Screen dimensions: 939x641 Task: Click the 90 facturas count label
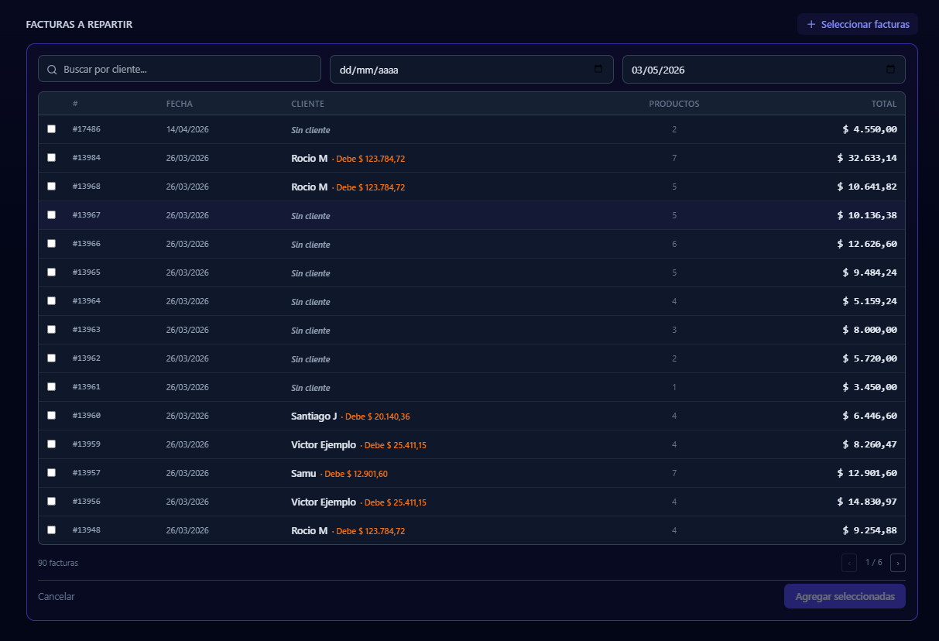pos(58,563)
